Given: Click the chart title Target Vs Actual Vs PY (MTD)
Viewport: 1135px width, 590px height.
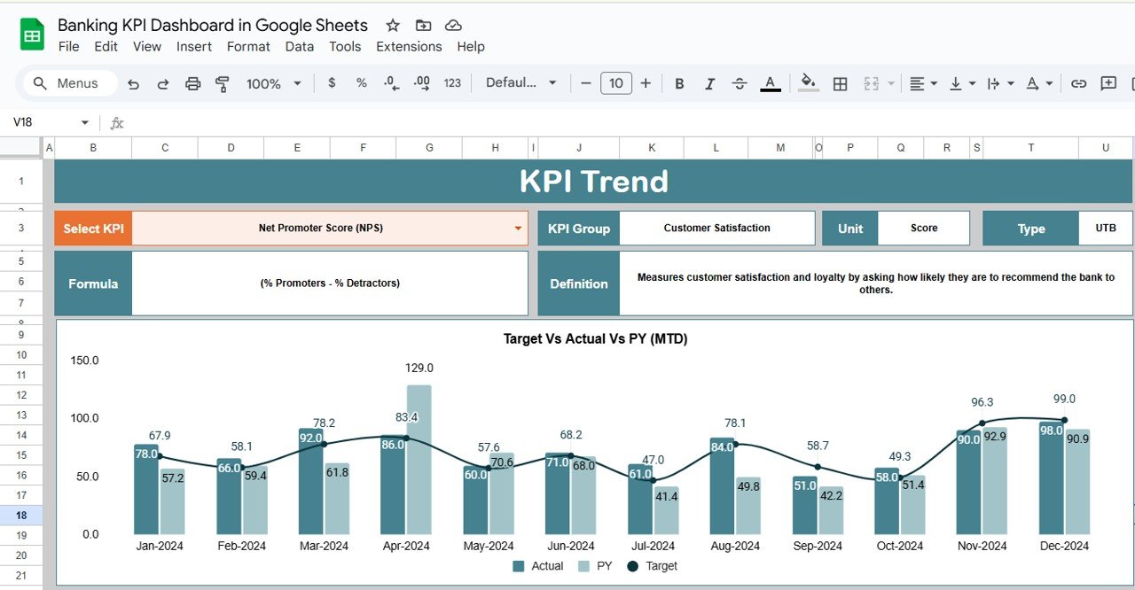Looking at the screenshot, I should click(595, 338).
